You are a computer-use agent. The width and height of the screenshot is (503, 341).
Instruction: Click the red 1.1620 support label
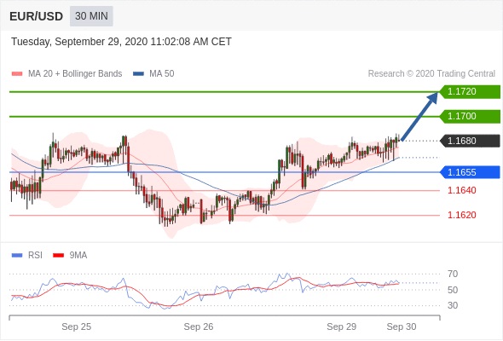point(461,215)
